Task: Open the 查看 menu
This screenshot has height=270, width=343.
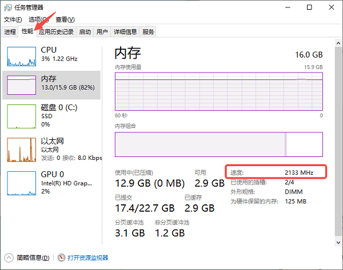Action: (63, 19)
